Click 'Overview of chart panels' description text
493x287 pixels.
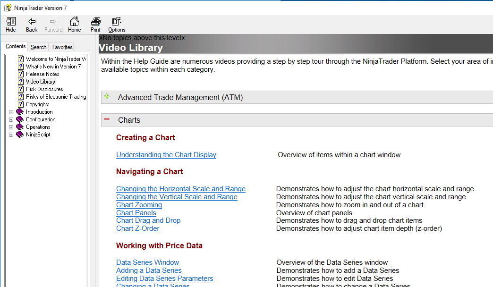click(x=314, y=213)
